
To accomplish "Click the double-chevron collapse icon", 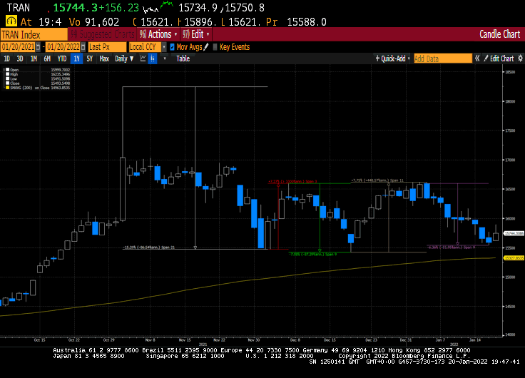I will point(477,58).
